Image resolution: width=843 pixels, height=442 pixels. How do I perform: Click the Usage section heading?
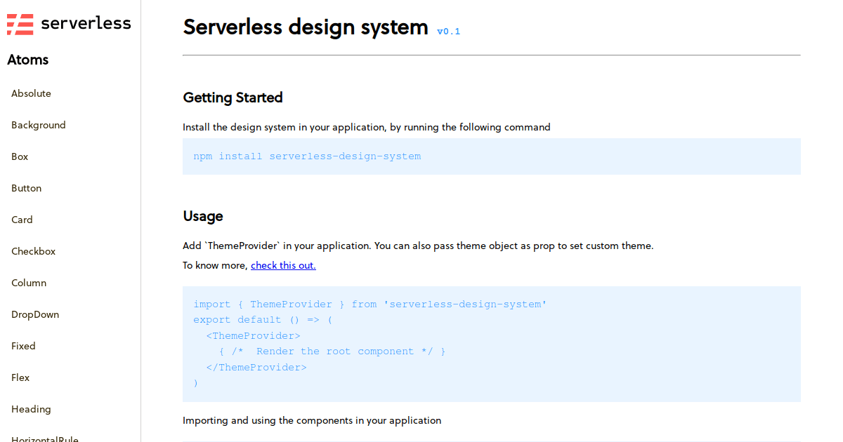tap(203, 216)
